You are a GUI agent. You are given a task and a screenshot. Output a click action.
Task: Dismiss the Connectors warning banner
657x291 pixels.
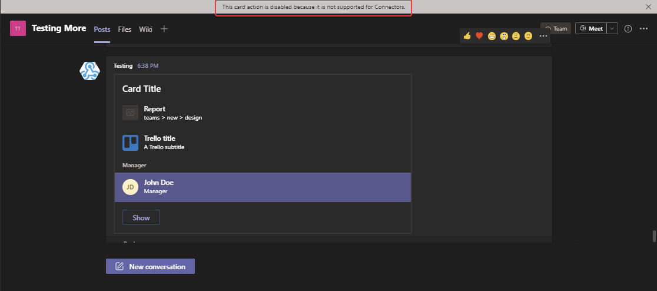coord(648,6)
